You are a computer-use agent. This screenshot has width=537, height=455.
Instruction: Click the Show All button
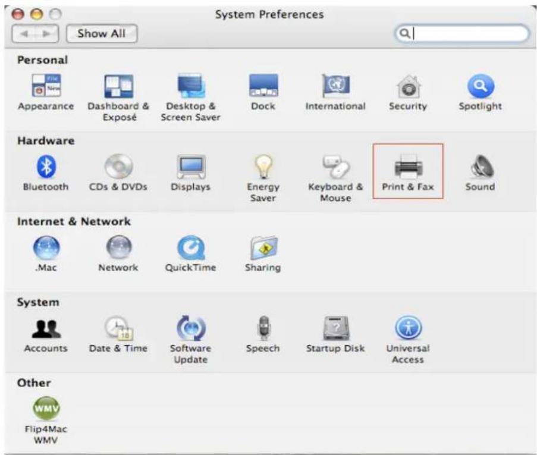click(x=102, y=33)
